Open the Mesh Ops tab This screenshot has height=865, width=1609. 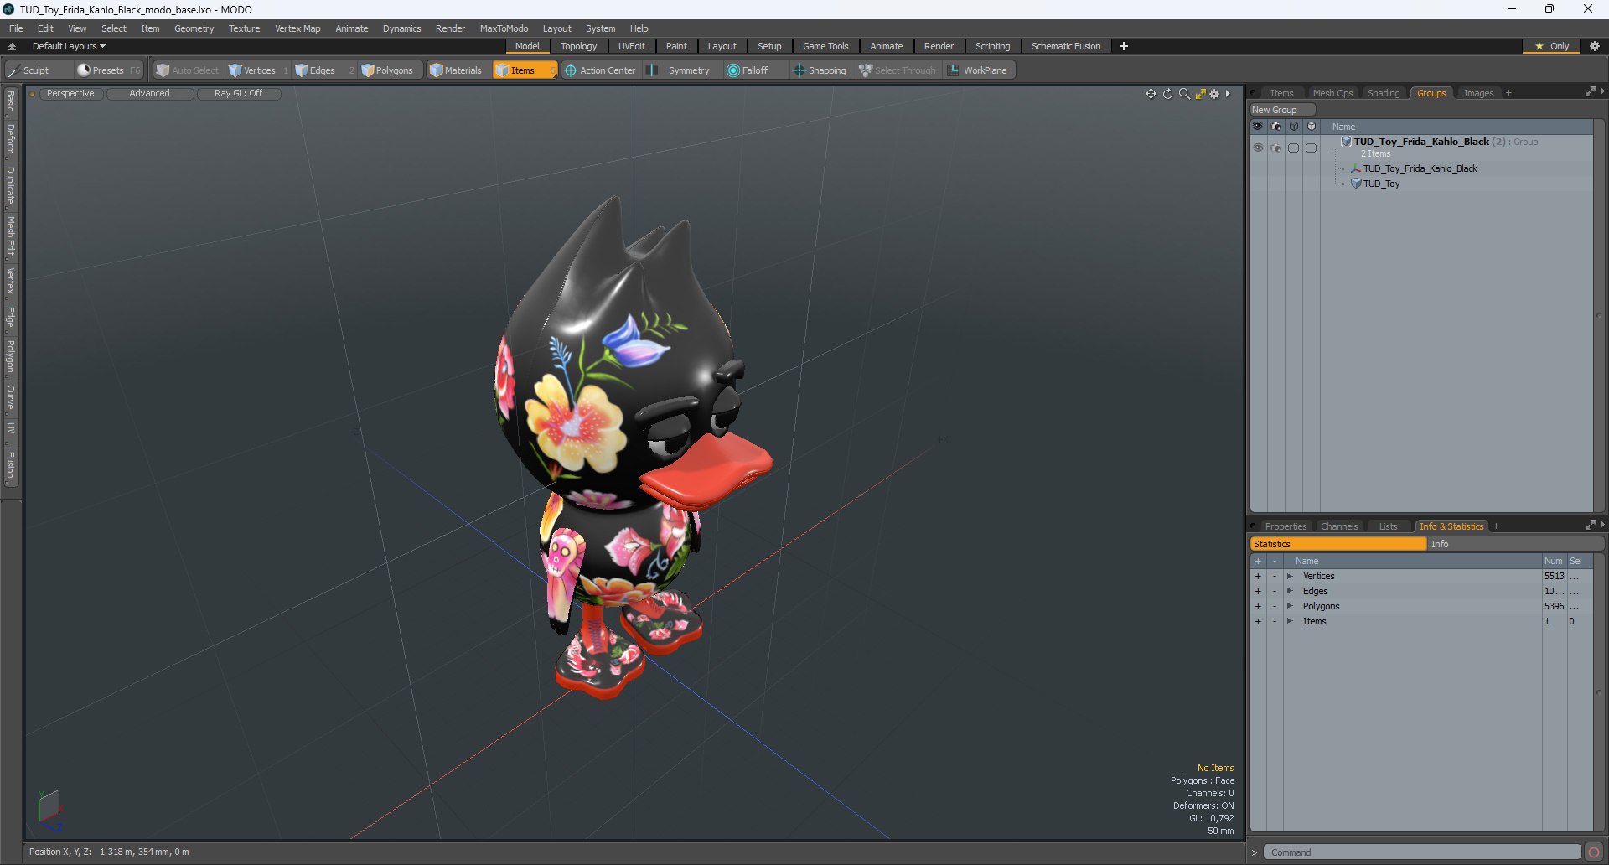point(1332,93)
